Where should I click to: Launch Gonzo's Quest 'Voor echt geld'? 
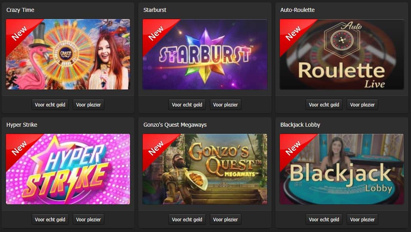click(x=187, y=219)
